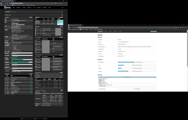Stop the snort service

[32, 87]
